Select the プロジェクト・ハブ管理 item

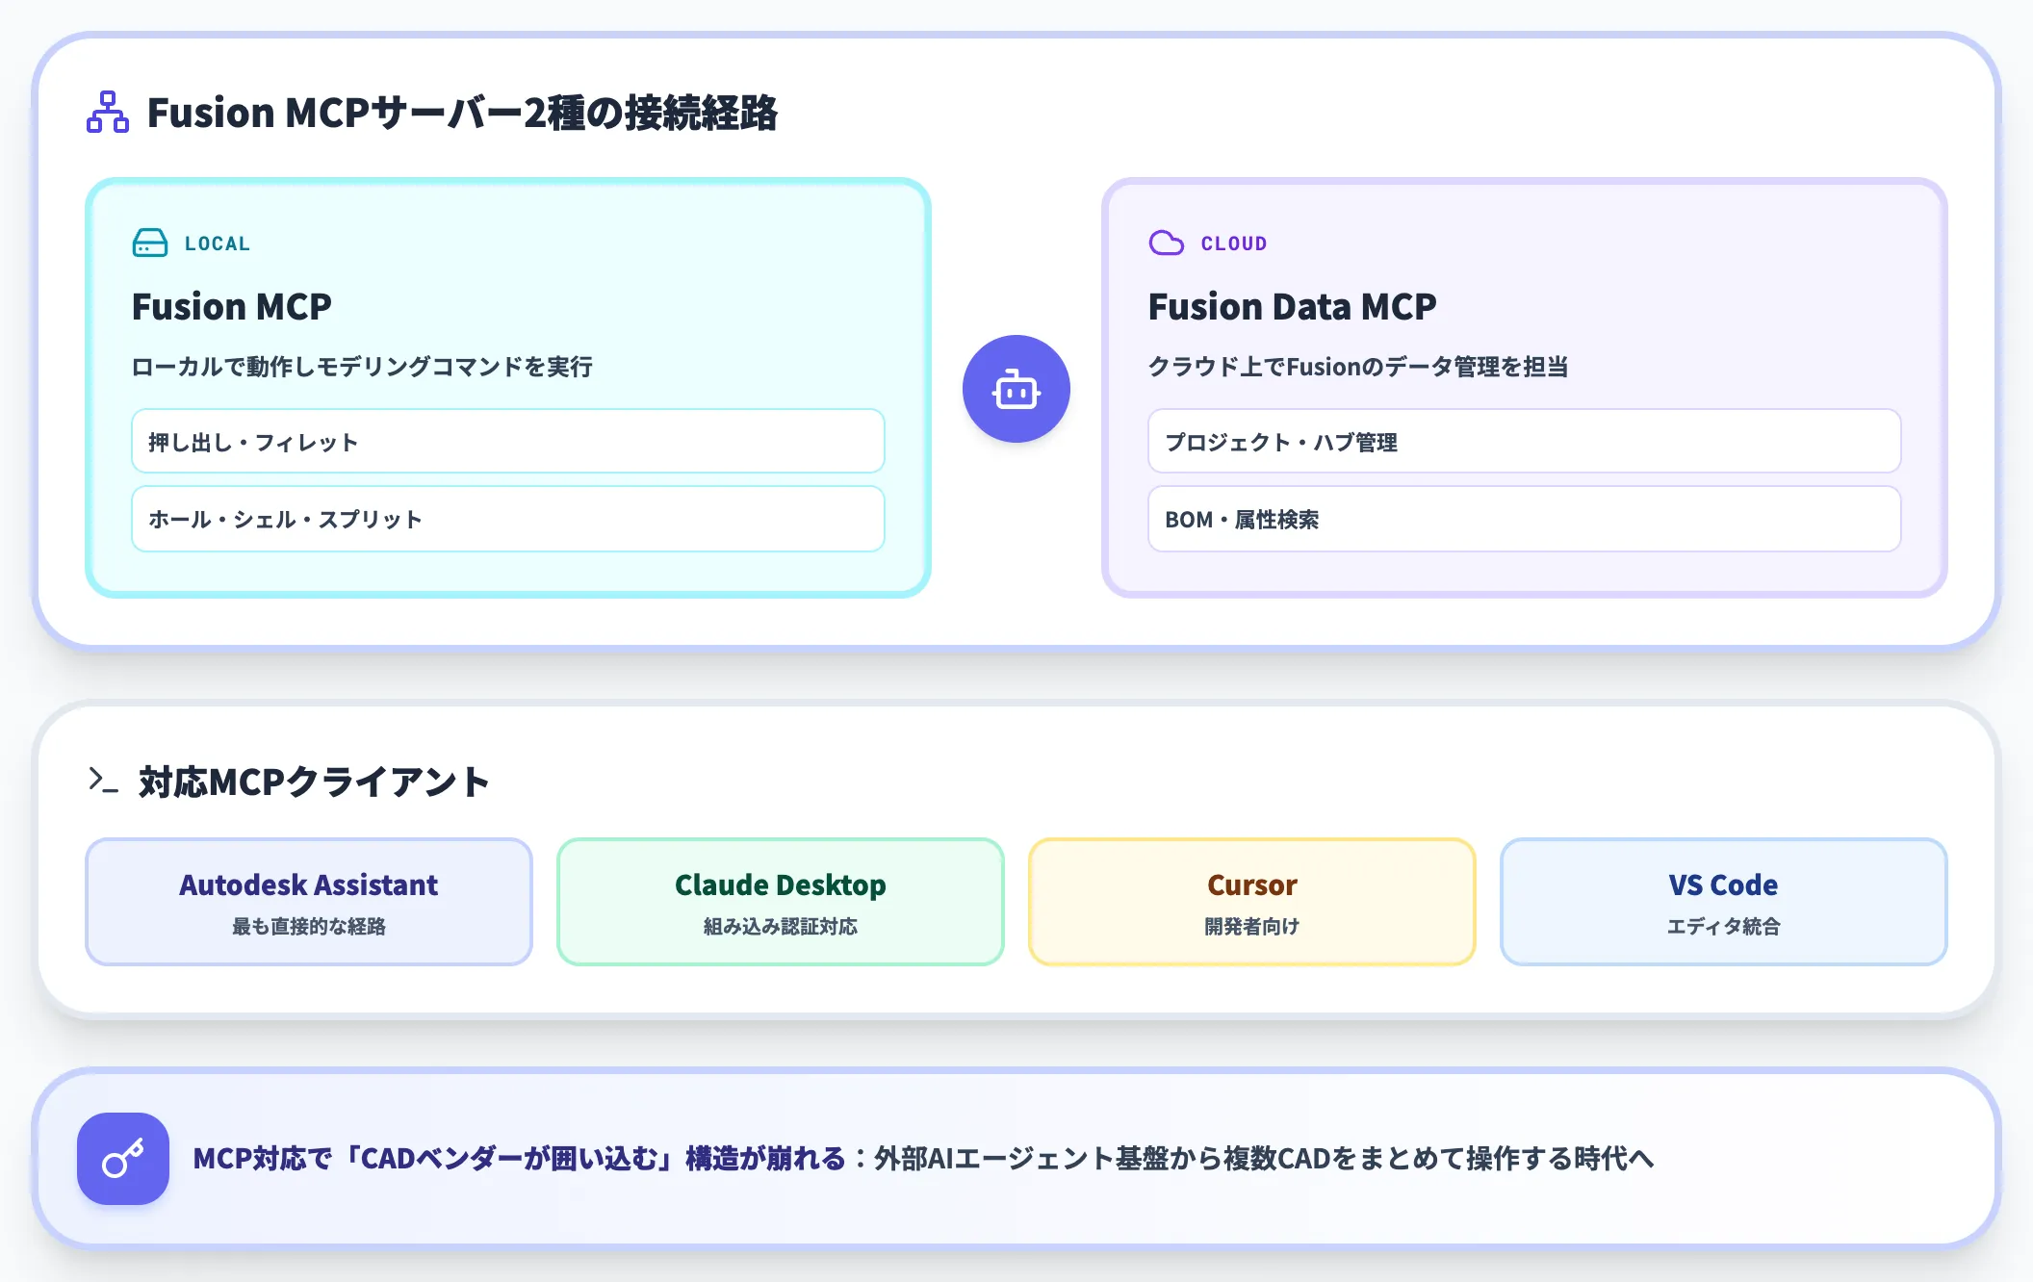(1525, 442)
